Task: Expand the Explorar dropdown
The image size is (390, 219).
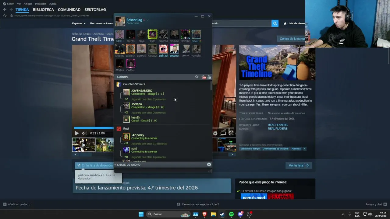Action: coord(79,23)
